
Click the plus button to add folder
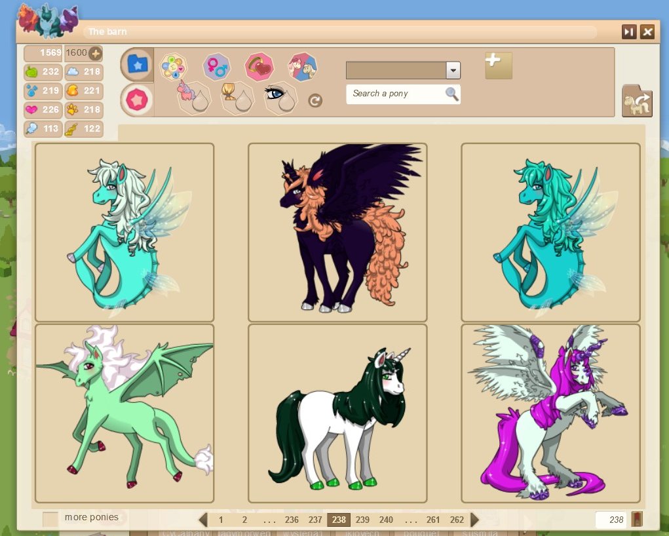(498, 66)
